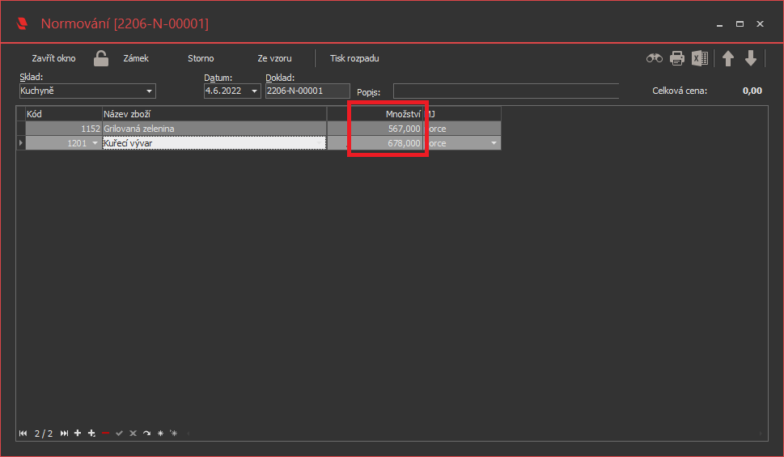The image size is (784, 457).
Task: Toggle the Zámek lock icon
Action: click(101, 58)
